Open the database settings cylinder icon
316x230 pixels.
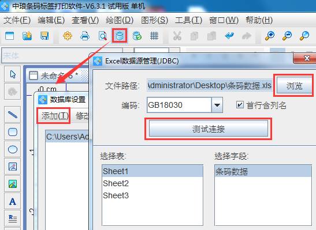tap(120, 36)
